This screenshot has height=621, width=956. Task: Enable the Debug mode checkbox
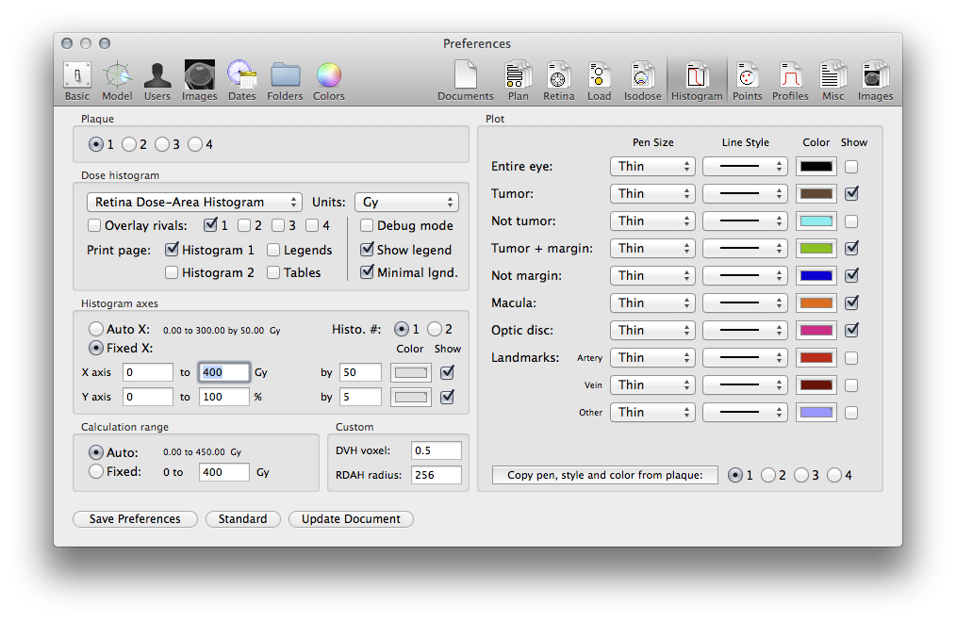(368, 226)
